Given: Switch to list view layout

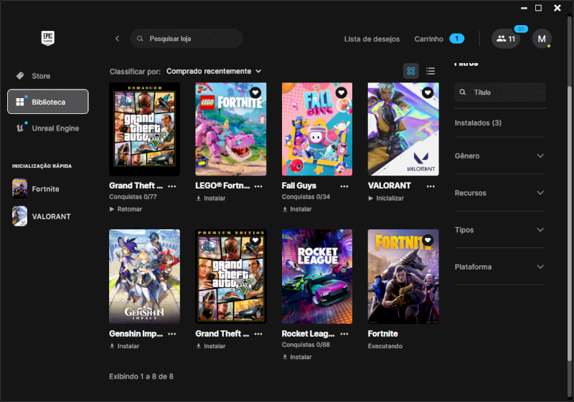Looking at the screenshot, I should tap(430, 71).
